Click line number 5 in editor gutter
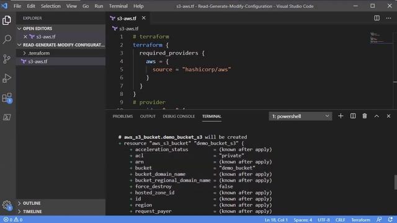The height and width of the screenshot is (223, 397). tap(122, 69)
